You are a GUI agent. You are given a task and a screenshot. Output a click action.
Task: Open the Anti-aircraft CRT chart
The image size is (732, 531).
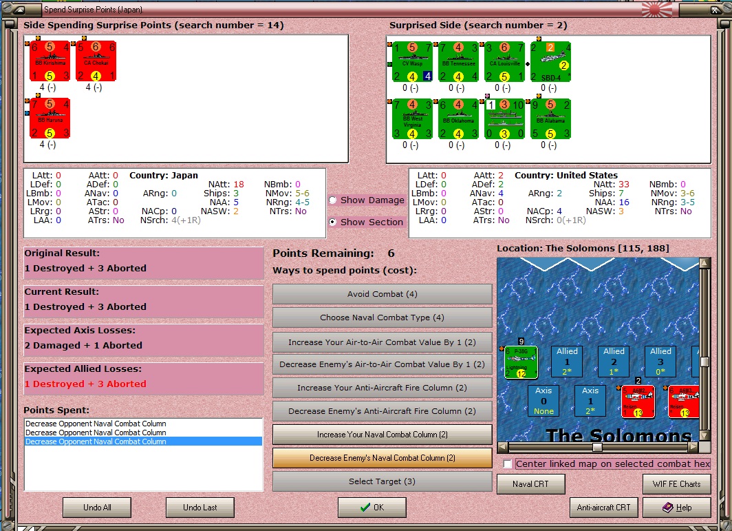coord(603,508)
